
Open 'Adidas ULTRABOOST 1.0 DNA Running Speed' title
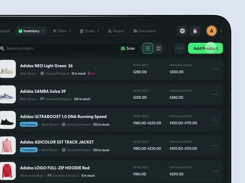coord(63,117)
